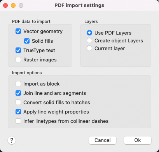Screen dimensions: 159x152
Task: Choose Create object Layers option
Action: coord(89,40)
